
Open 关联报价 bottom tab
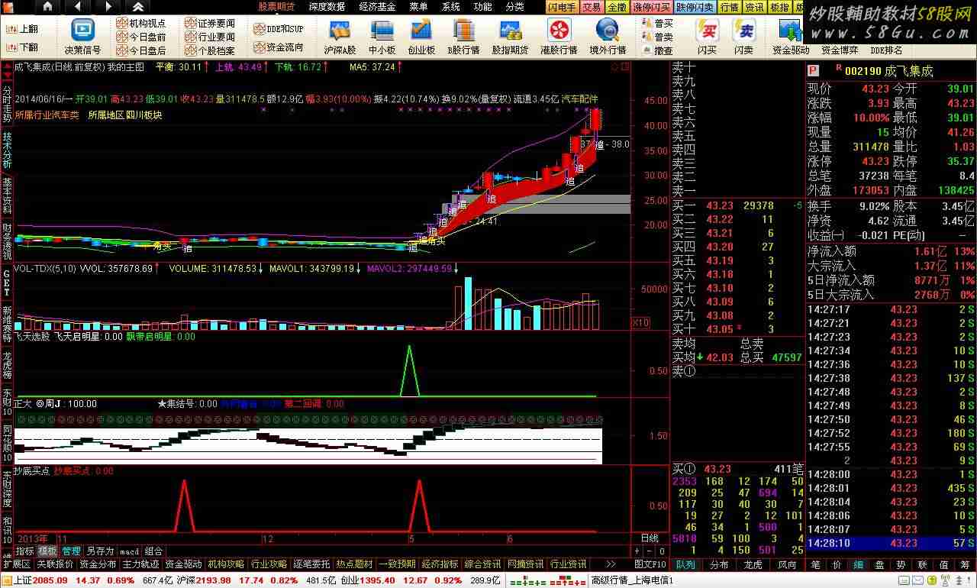(x=55, y=564)
